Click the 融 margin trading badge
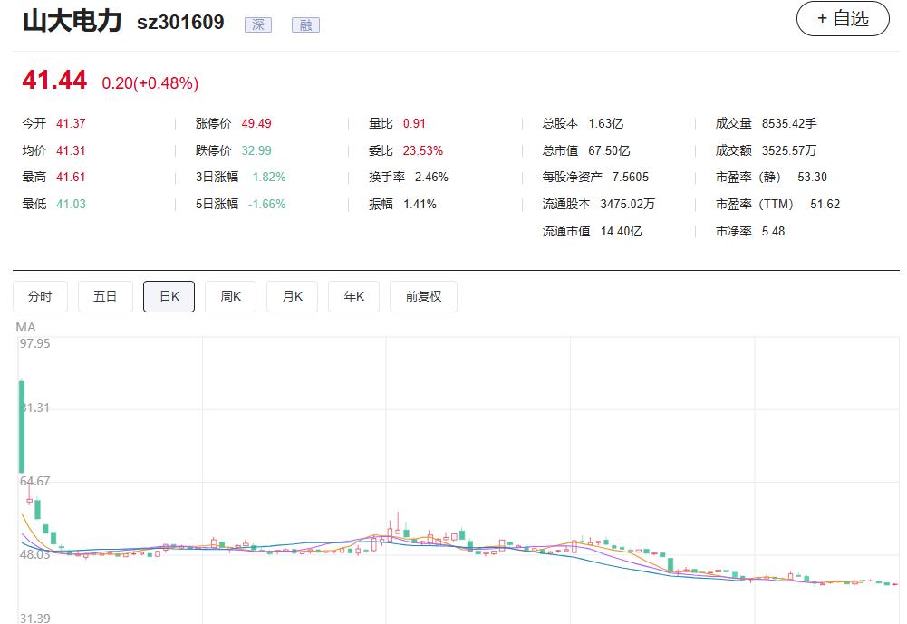Viewport: 907px width, 624px height. (x=305, y=24)
